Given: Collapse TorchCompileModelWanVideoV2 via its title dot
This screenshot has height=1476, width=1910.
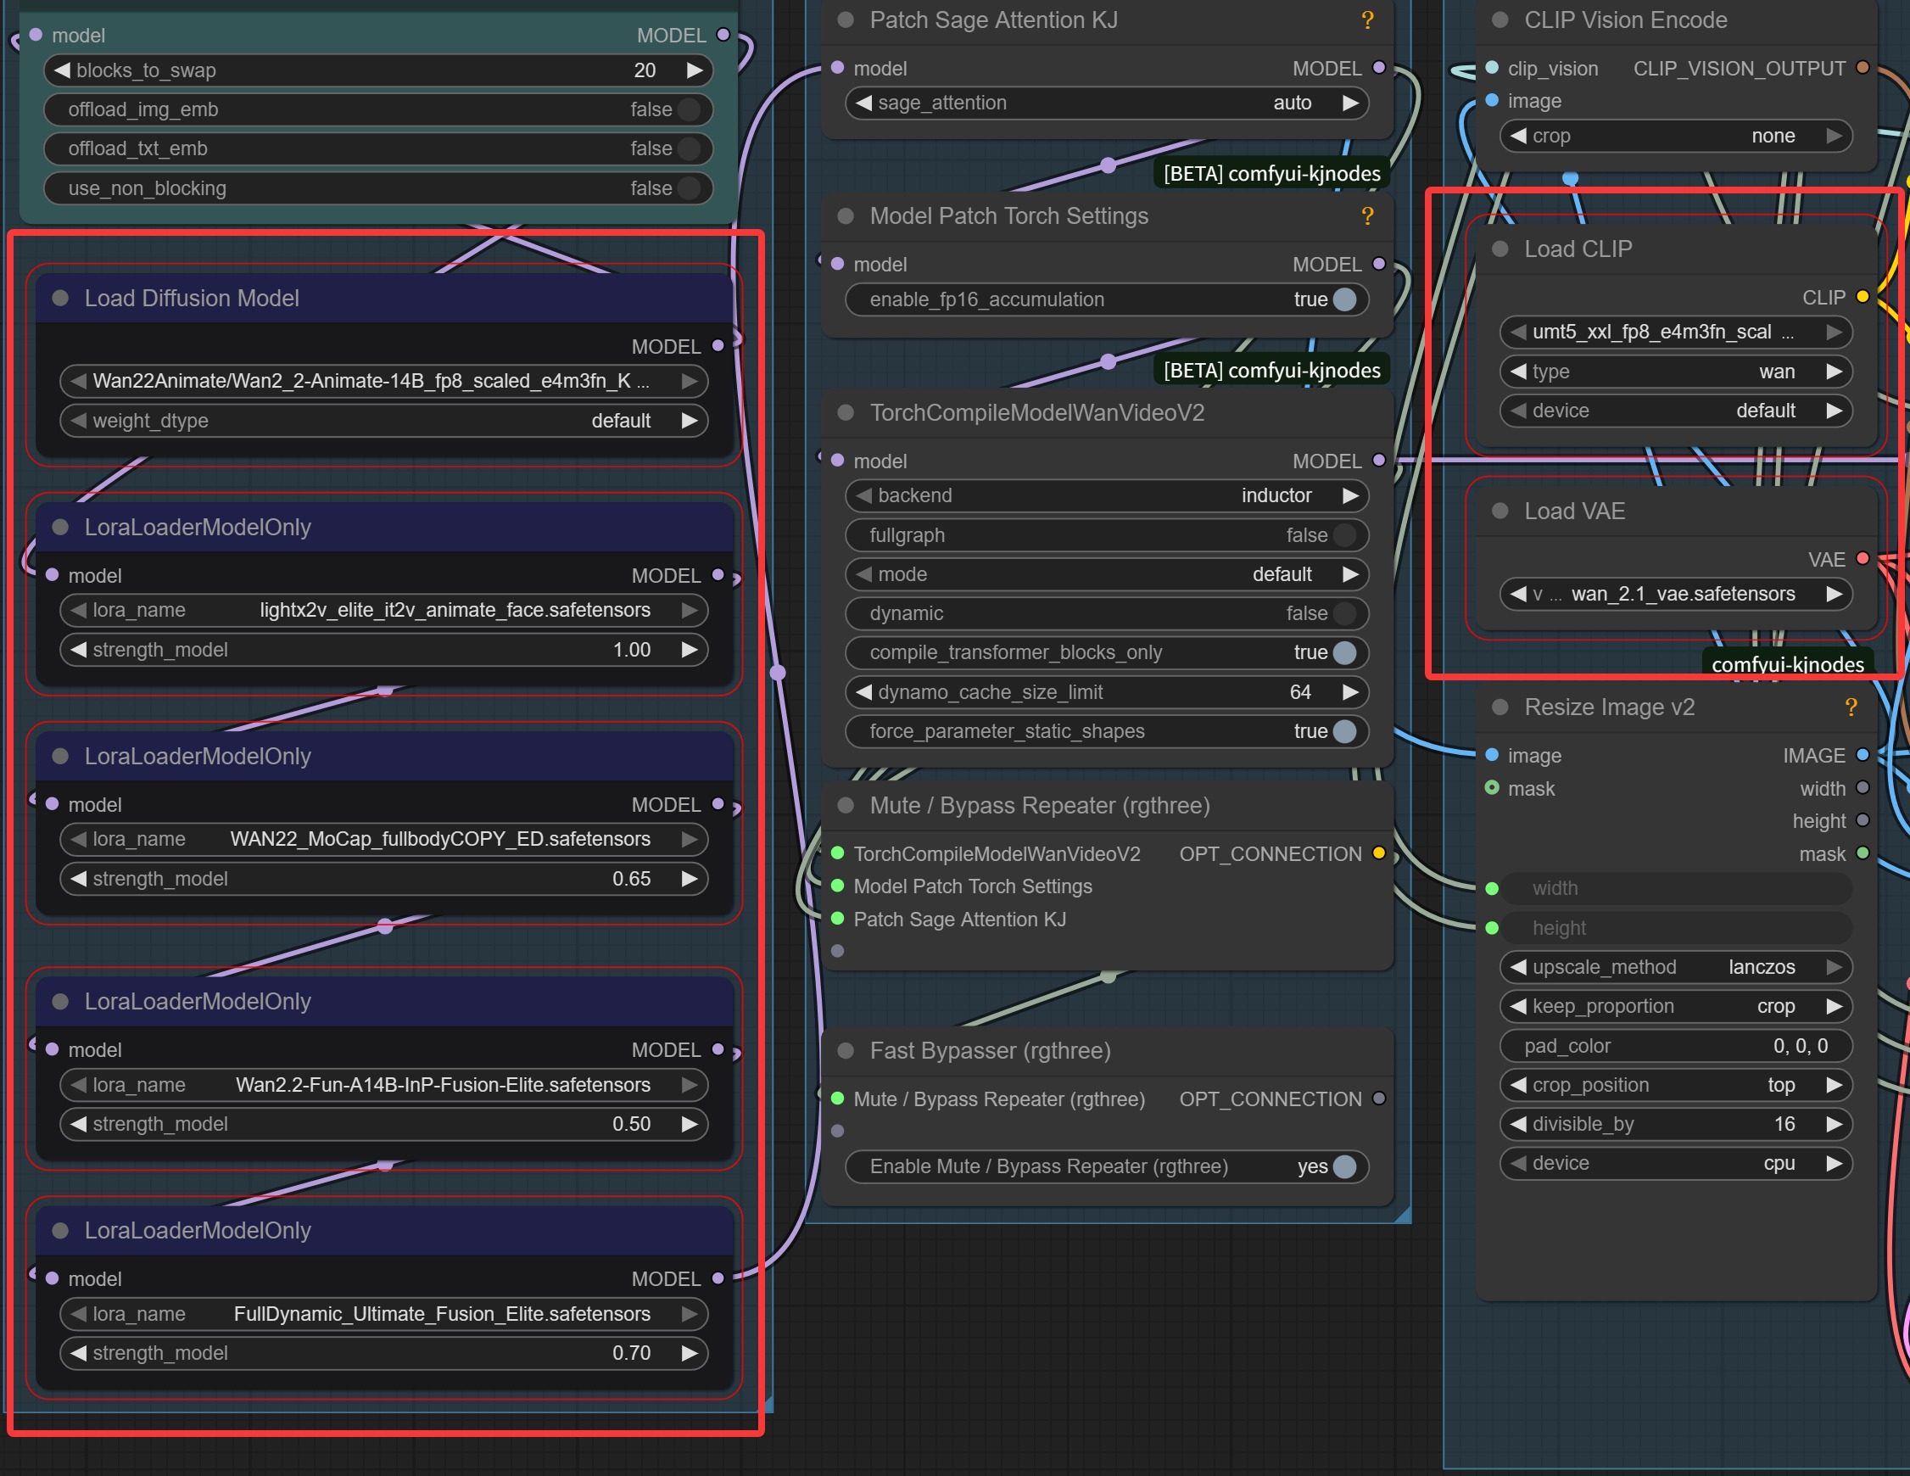Looking at the screenshot, I should [x=846, y=413].
